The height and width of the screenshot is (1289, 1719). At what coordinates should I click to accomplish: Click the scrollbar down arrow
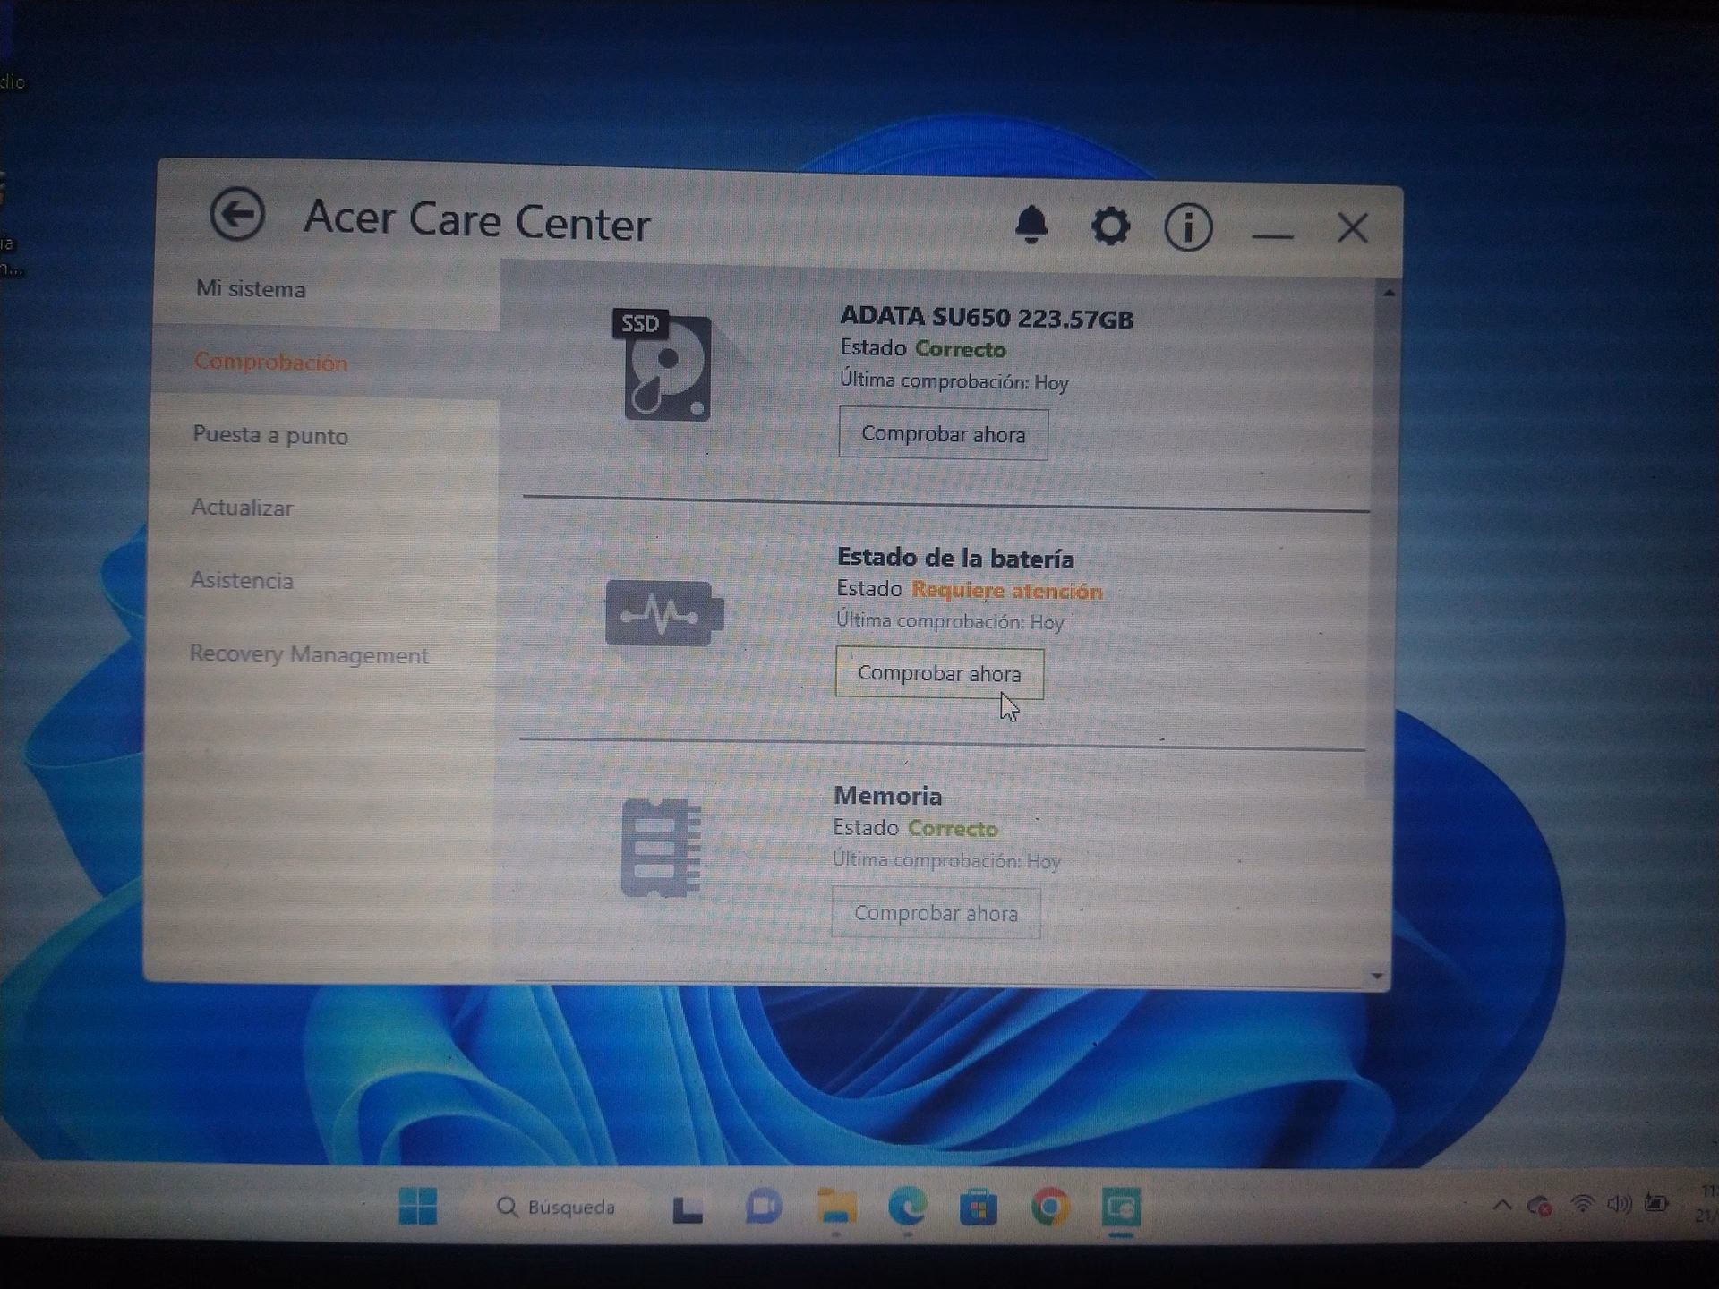(x=1377, y=976)
